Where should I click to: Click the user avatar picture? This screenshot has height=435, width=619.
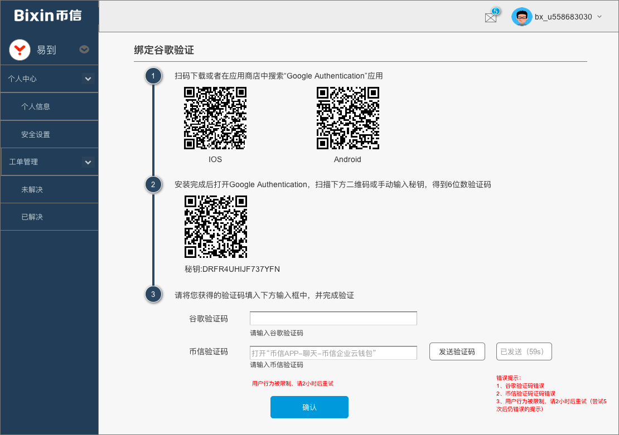click(521, 17)
